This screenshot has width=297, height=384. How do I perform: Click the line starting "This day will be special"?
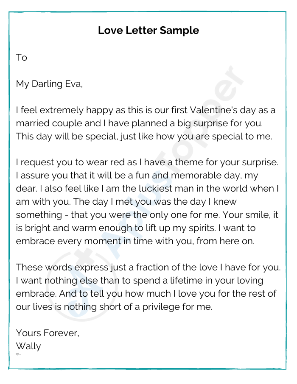click(x=143, y=137)
